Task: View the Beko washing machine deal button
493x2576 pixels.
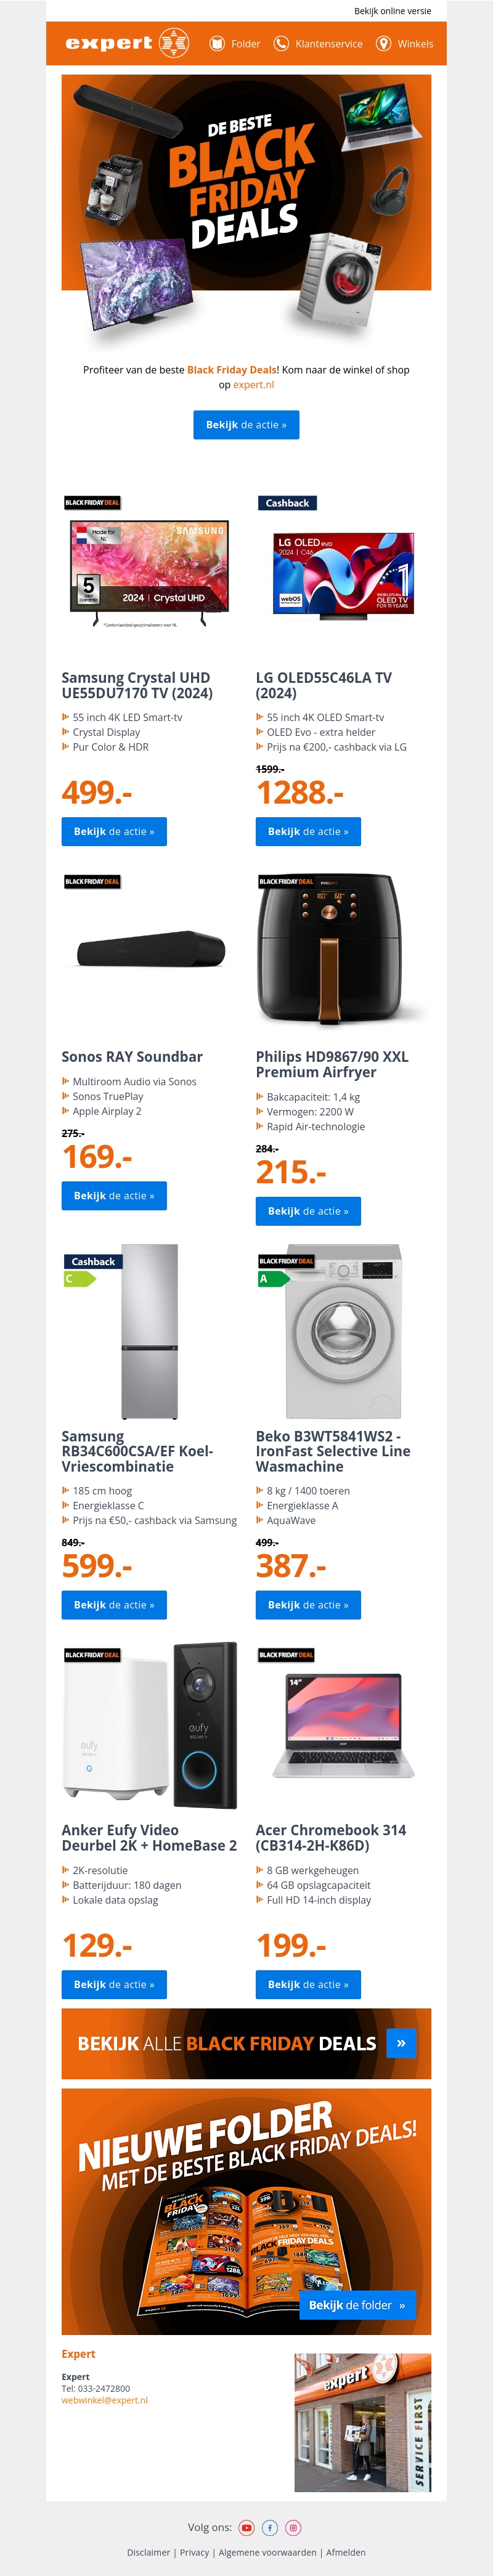Action: 308,1604
